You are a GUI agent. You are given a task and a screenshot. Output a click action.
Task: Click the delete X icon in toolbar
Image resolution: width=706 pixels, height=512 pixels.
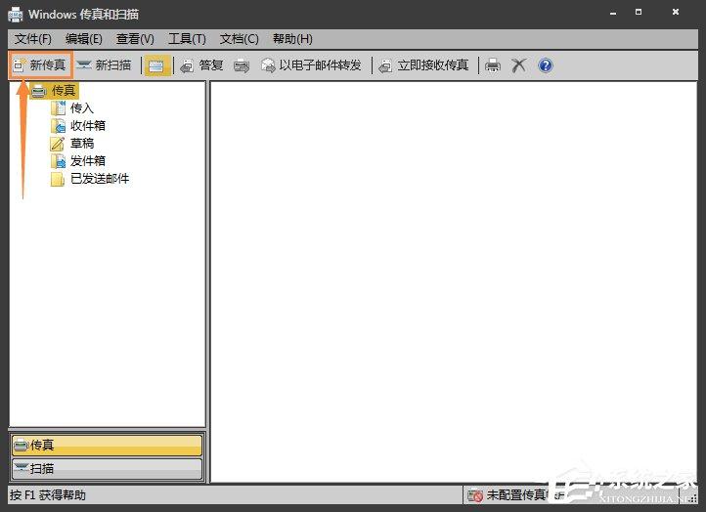point(519,65)
